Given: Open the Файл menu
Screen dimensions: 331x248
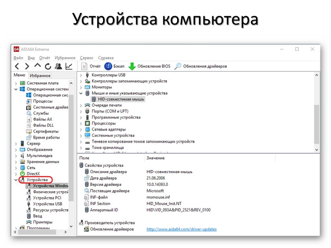Looking at the screenshot, I should pyautogui.click(x=18, y=58).
